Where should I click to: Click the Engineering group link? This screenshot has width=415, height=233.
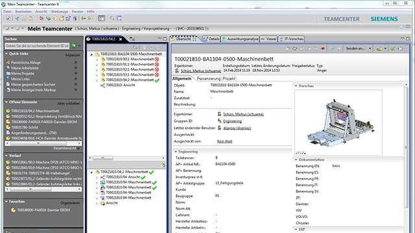(232, 121)
